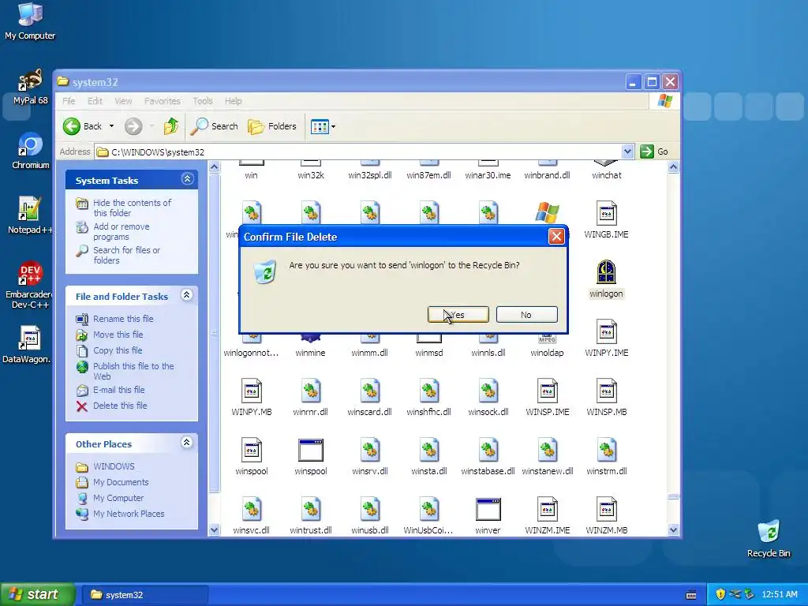This screenshot has width=808, height=606.
Task: Select the winstanew.dll file icon
Action: (548, 450)
